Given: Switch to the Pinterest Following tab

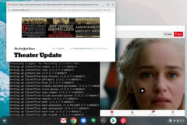Looking at the screenshot, I should click(132, 113).
